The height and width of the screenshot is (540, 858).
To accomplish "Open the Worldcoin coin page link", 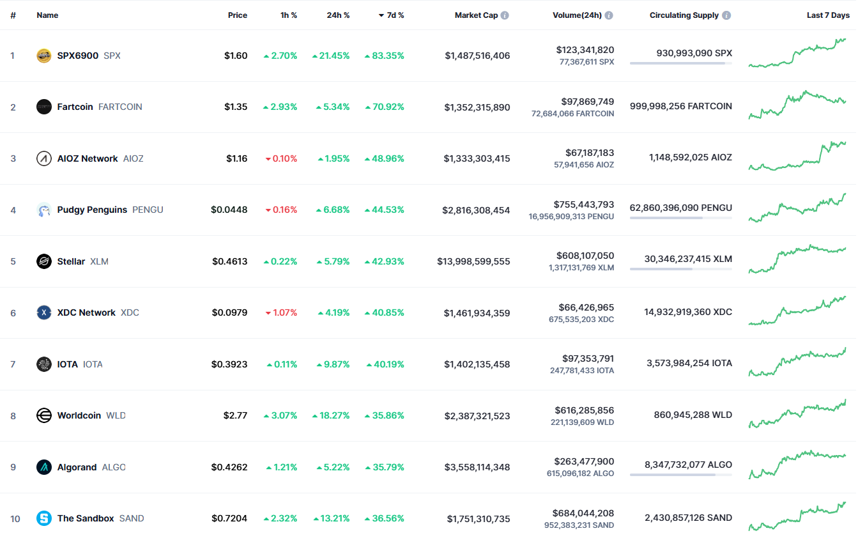I will coord(80,415).
